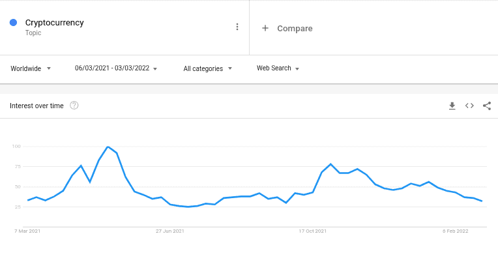
Task: Expand the Worldwide region dropdown
Action: 31,68
